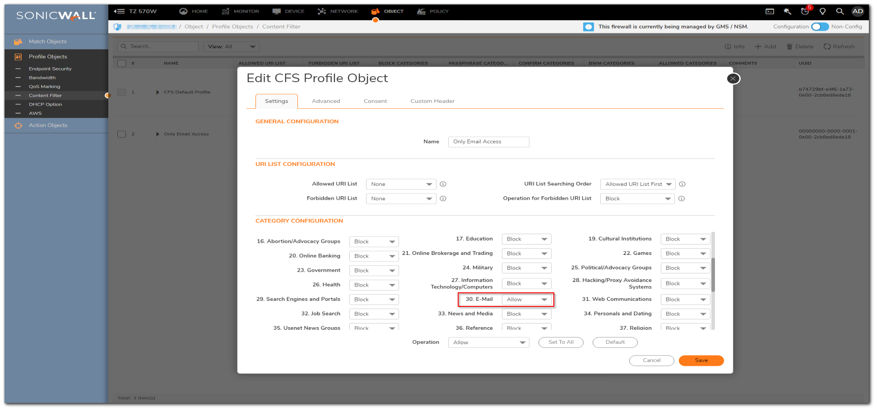The height and width of the screenshot is (411, 877).
Task: Click the collapse sidebar arrow near TZ 570W
Action: pyautogui.click(x=119, y=11)
